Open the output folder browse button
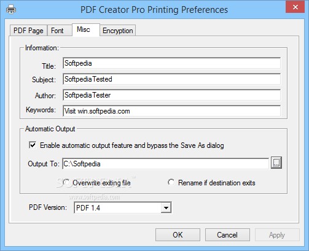Screen dimensions: 309x251 [x=276, y=163]
